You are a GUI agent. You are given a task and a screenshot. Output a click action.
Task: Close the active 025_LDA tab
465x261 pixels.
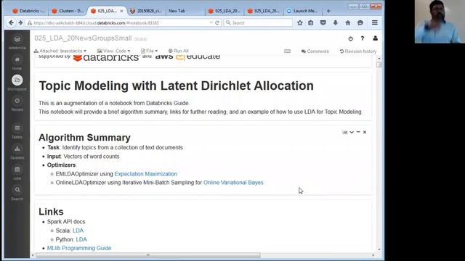(121, 11)
